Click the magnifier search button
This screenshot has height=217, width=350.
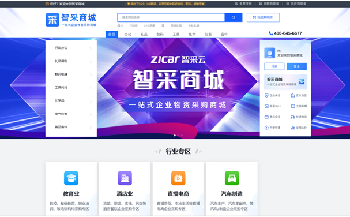coord(234,17)
